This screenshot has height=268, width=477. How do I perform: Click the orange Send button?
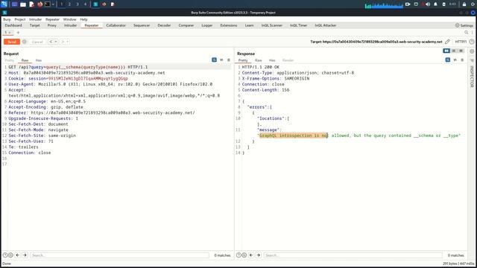[x=12, y=42]
